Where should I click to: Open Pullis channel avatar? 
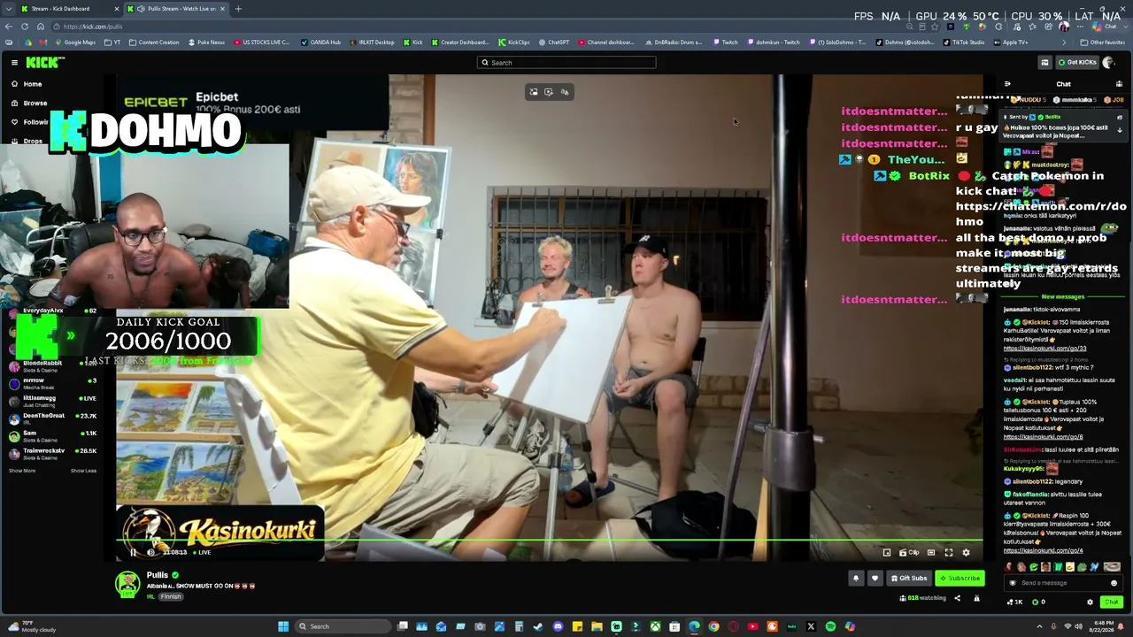click(128, 583)
